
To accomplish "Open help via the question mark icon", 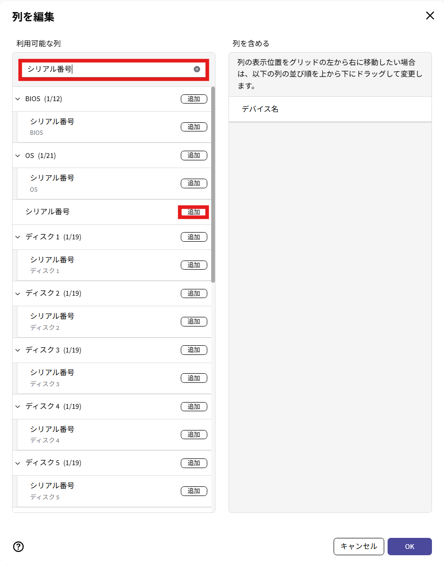I will 18,547.
